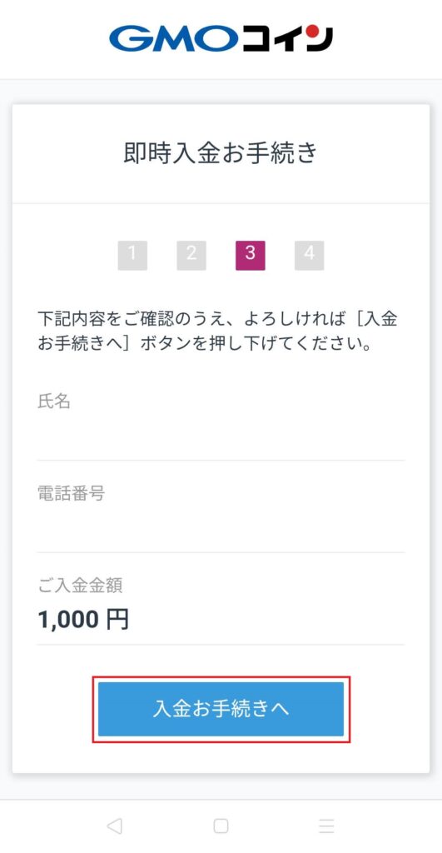This screenshot has height=853, width=442.
Task: Select step 1 indicator box
Action: click(x=132, y=256)
